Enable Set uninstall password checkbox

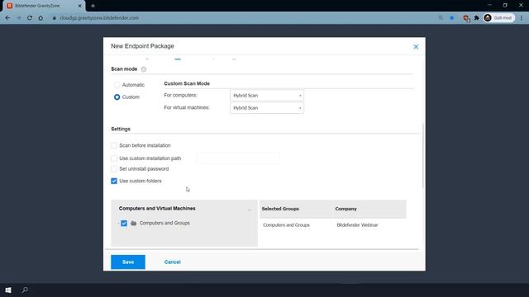[x=114, y=168]
